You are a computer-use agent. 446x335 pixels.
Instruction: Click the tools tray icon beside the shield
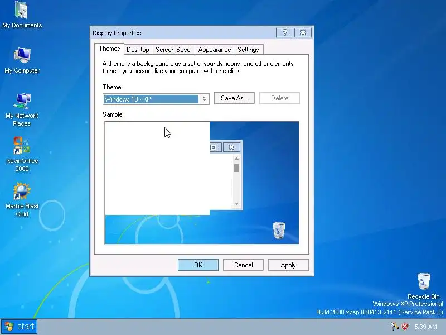[x=395, y=326]
